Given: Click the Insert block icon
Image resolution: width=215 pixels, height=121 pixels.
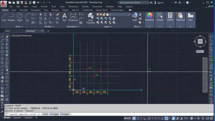Looking at the screenshot, I should (135, 17).
